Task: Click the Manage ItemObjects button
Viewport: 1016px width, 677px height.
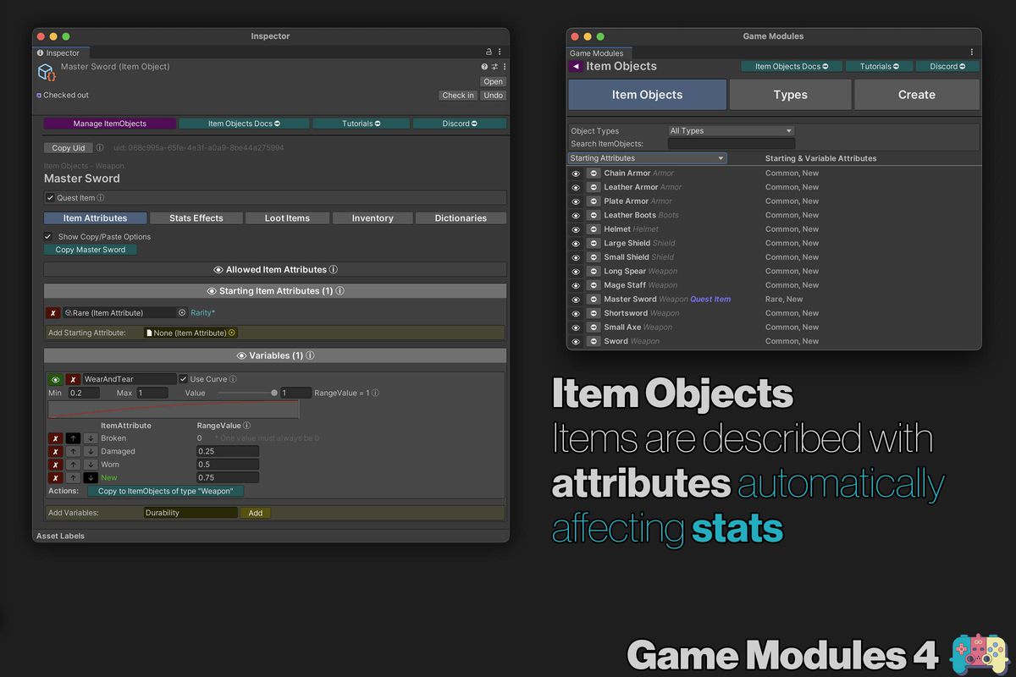Action: (110, 124)
